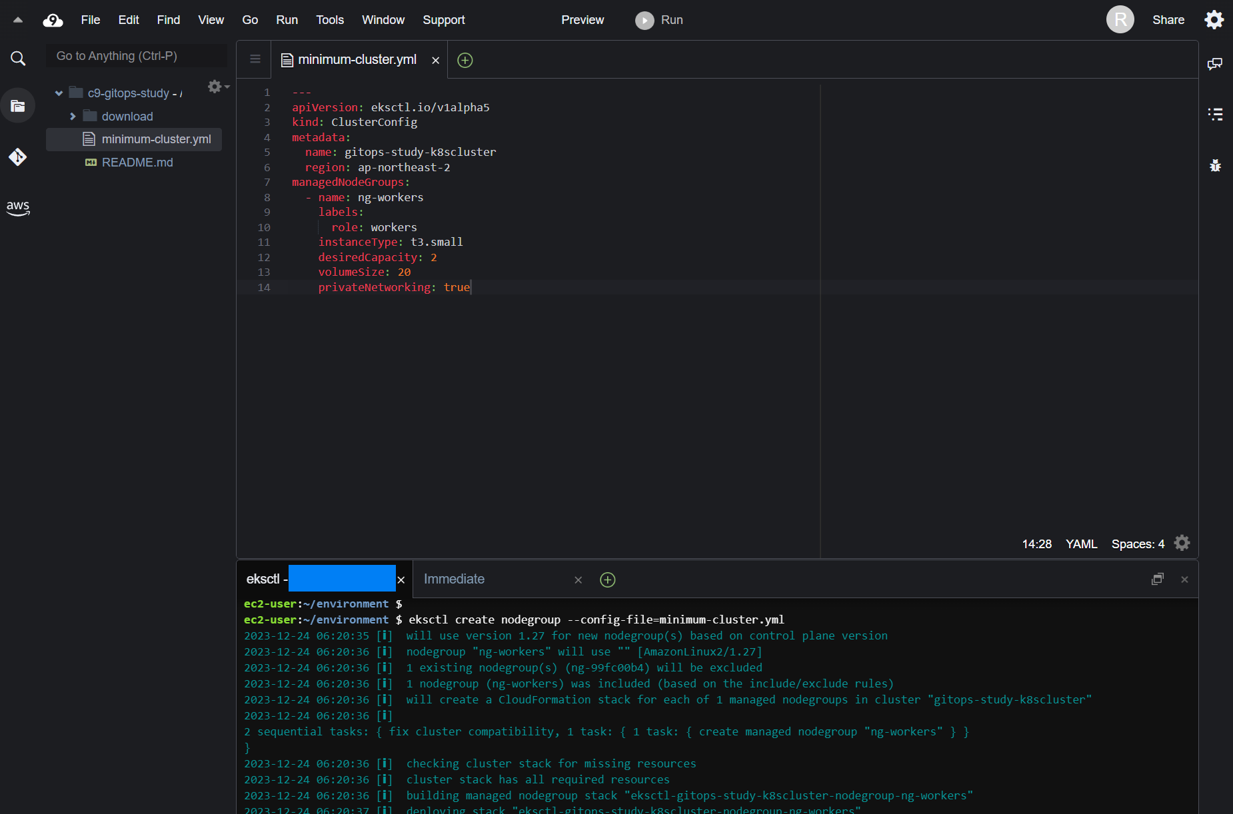Toggle the Environment file tree panel icon
Screen dimensions: 1233x814
pos(18,106)
